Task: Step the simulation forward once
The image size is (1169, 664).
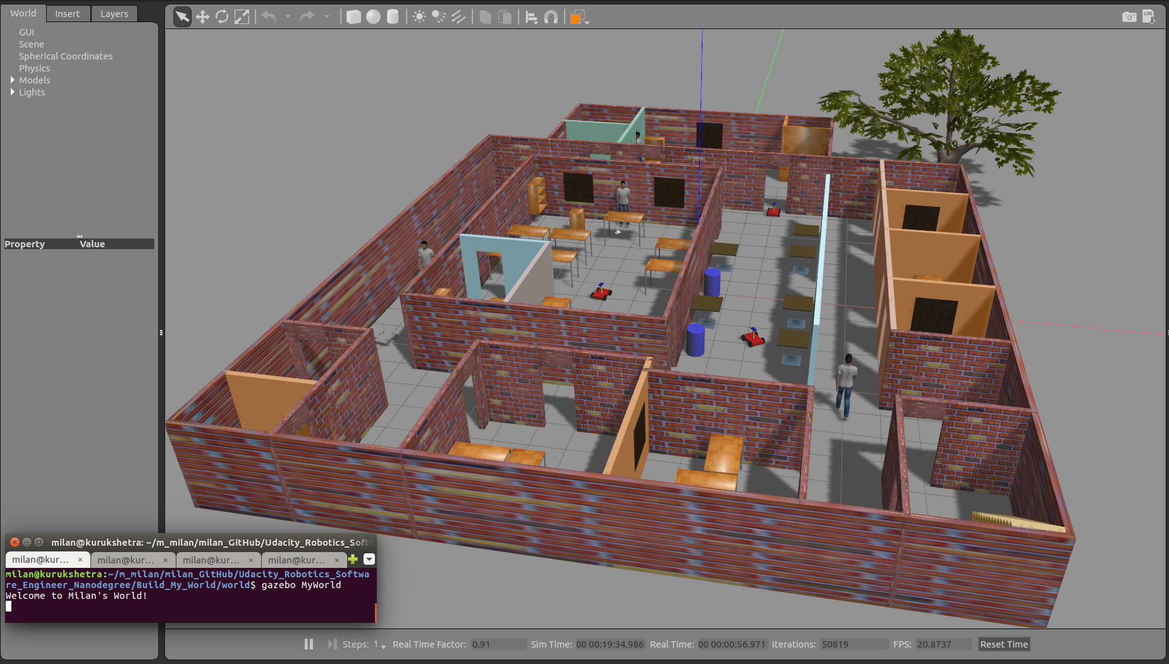Action: 332,644
